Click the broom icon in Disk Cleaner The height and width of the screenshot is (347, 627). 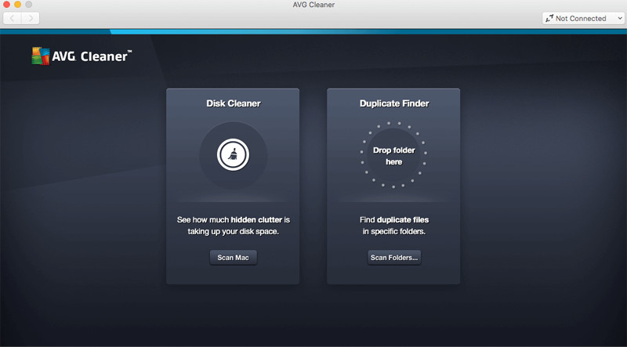(x=233, y=156)
